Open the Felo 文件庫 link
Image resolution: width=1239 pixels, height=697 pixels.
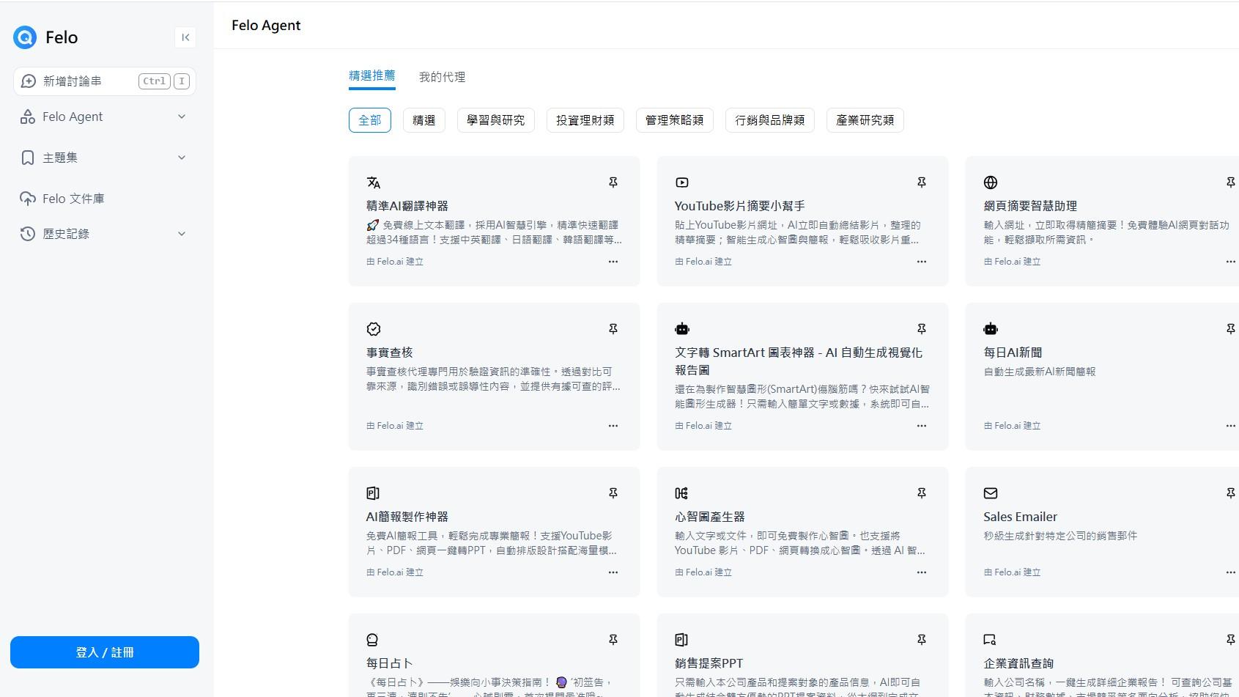pos(73,199)
